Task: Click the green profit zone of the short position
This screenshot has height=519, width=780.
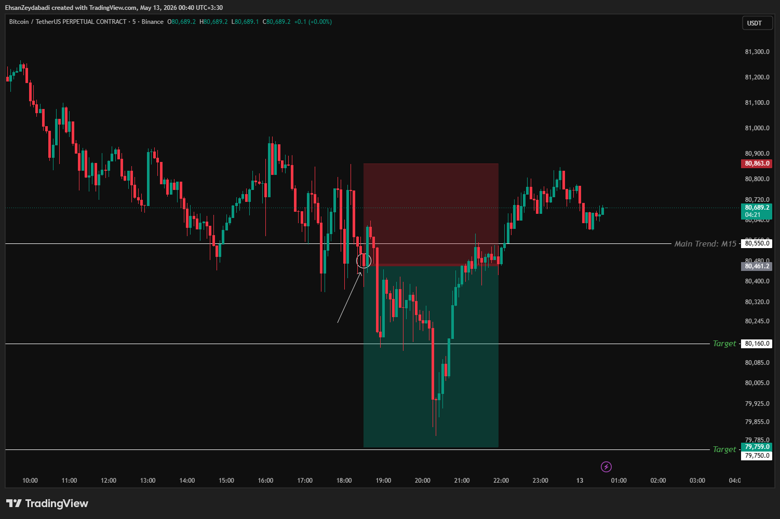Action: [431, 357]
